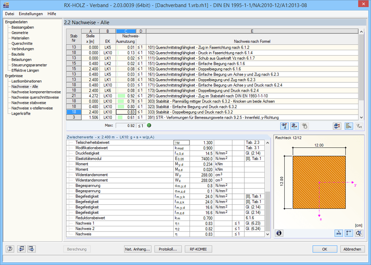Viewport: 371px width, 265px height.
Task: Open the Datei menu
Action: 10,14
